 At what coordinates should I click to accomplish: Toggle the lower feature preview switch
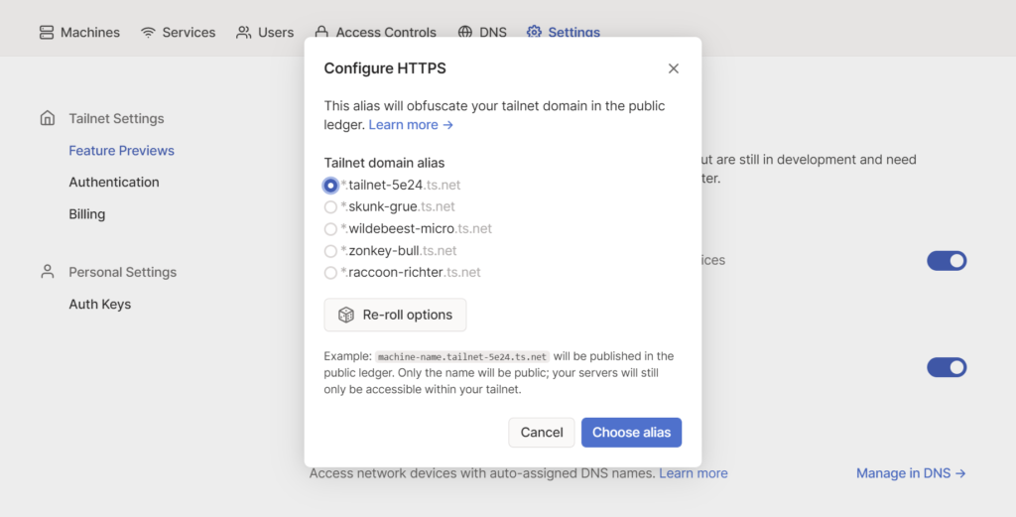pyautogui.click(x=947, y=367)
